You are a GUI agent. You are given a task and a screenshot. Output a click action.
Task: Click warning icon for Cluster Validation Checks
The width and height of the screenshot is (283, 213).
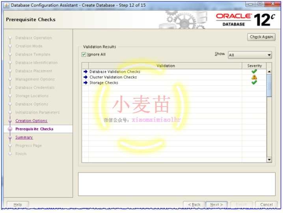(x=254, y=77)
